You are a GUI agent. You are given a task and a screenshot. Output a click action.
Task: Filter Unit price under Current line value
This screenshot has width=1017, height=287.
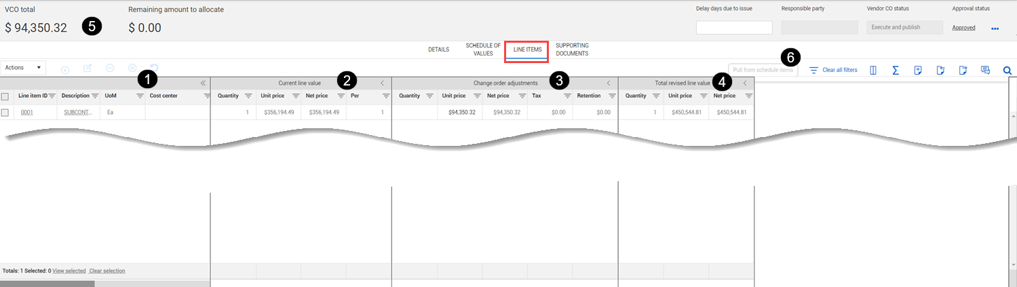tap(296, 96)
